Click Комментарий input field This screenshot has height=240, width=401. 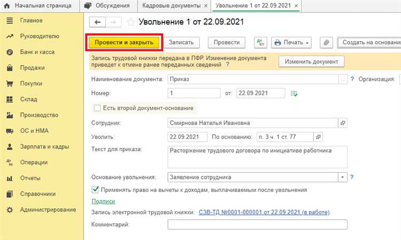click(258, 224)
